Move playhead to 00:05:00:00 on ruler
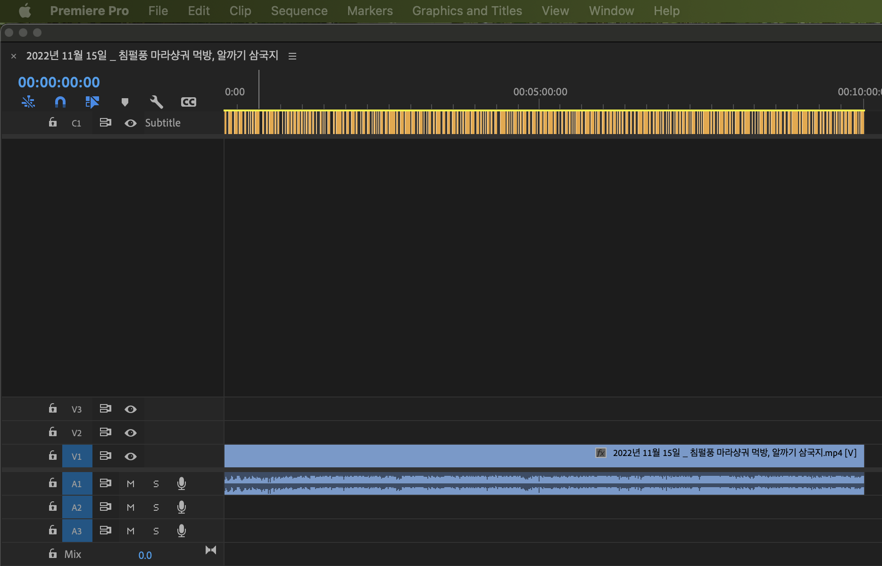The height and width of the screenshot is (566, 882). (x=540, y=92)
